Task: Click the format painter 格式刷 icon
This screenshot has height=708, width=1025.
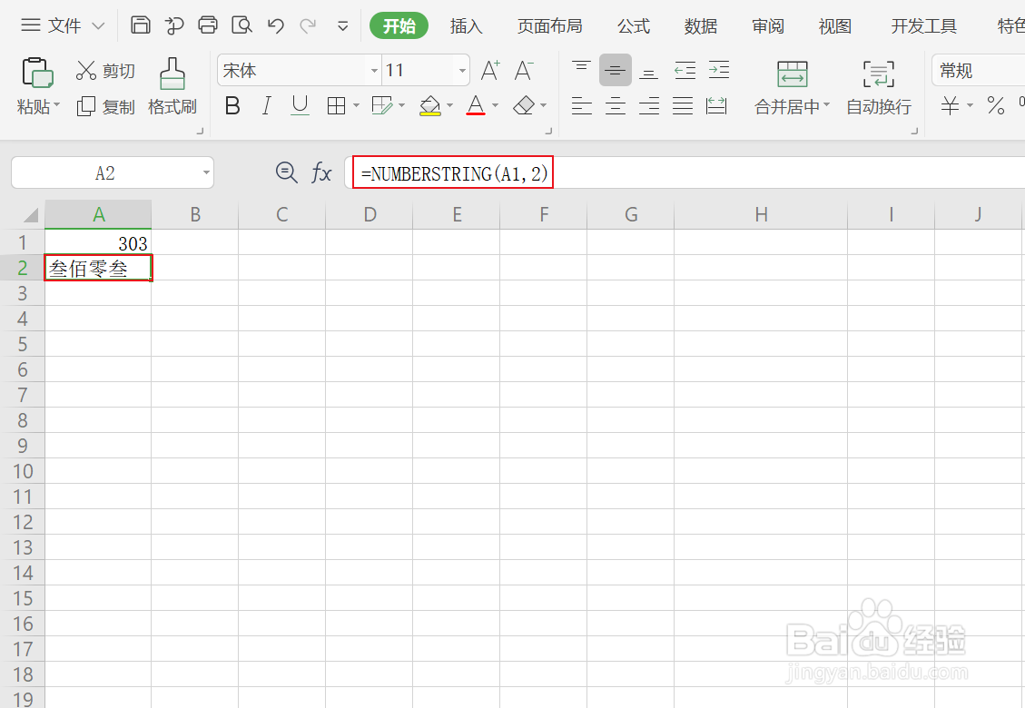Action: click(172, 86)
